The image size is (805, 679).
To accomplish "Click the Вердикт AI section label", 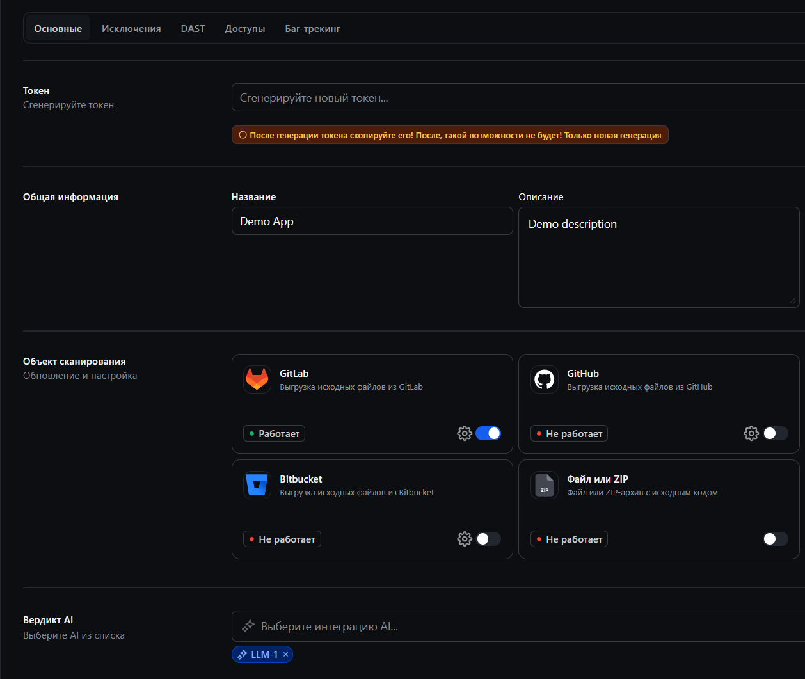I will coord(48,620).
